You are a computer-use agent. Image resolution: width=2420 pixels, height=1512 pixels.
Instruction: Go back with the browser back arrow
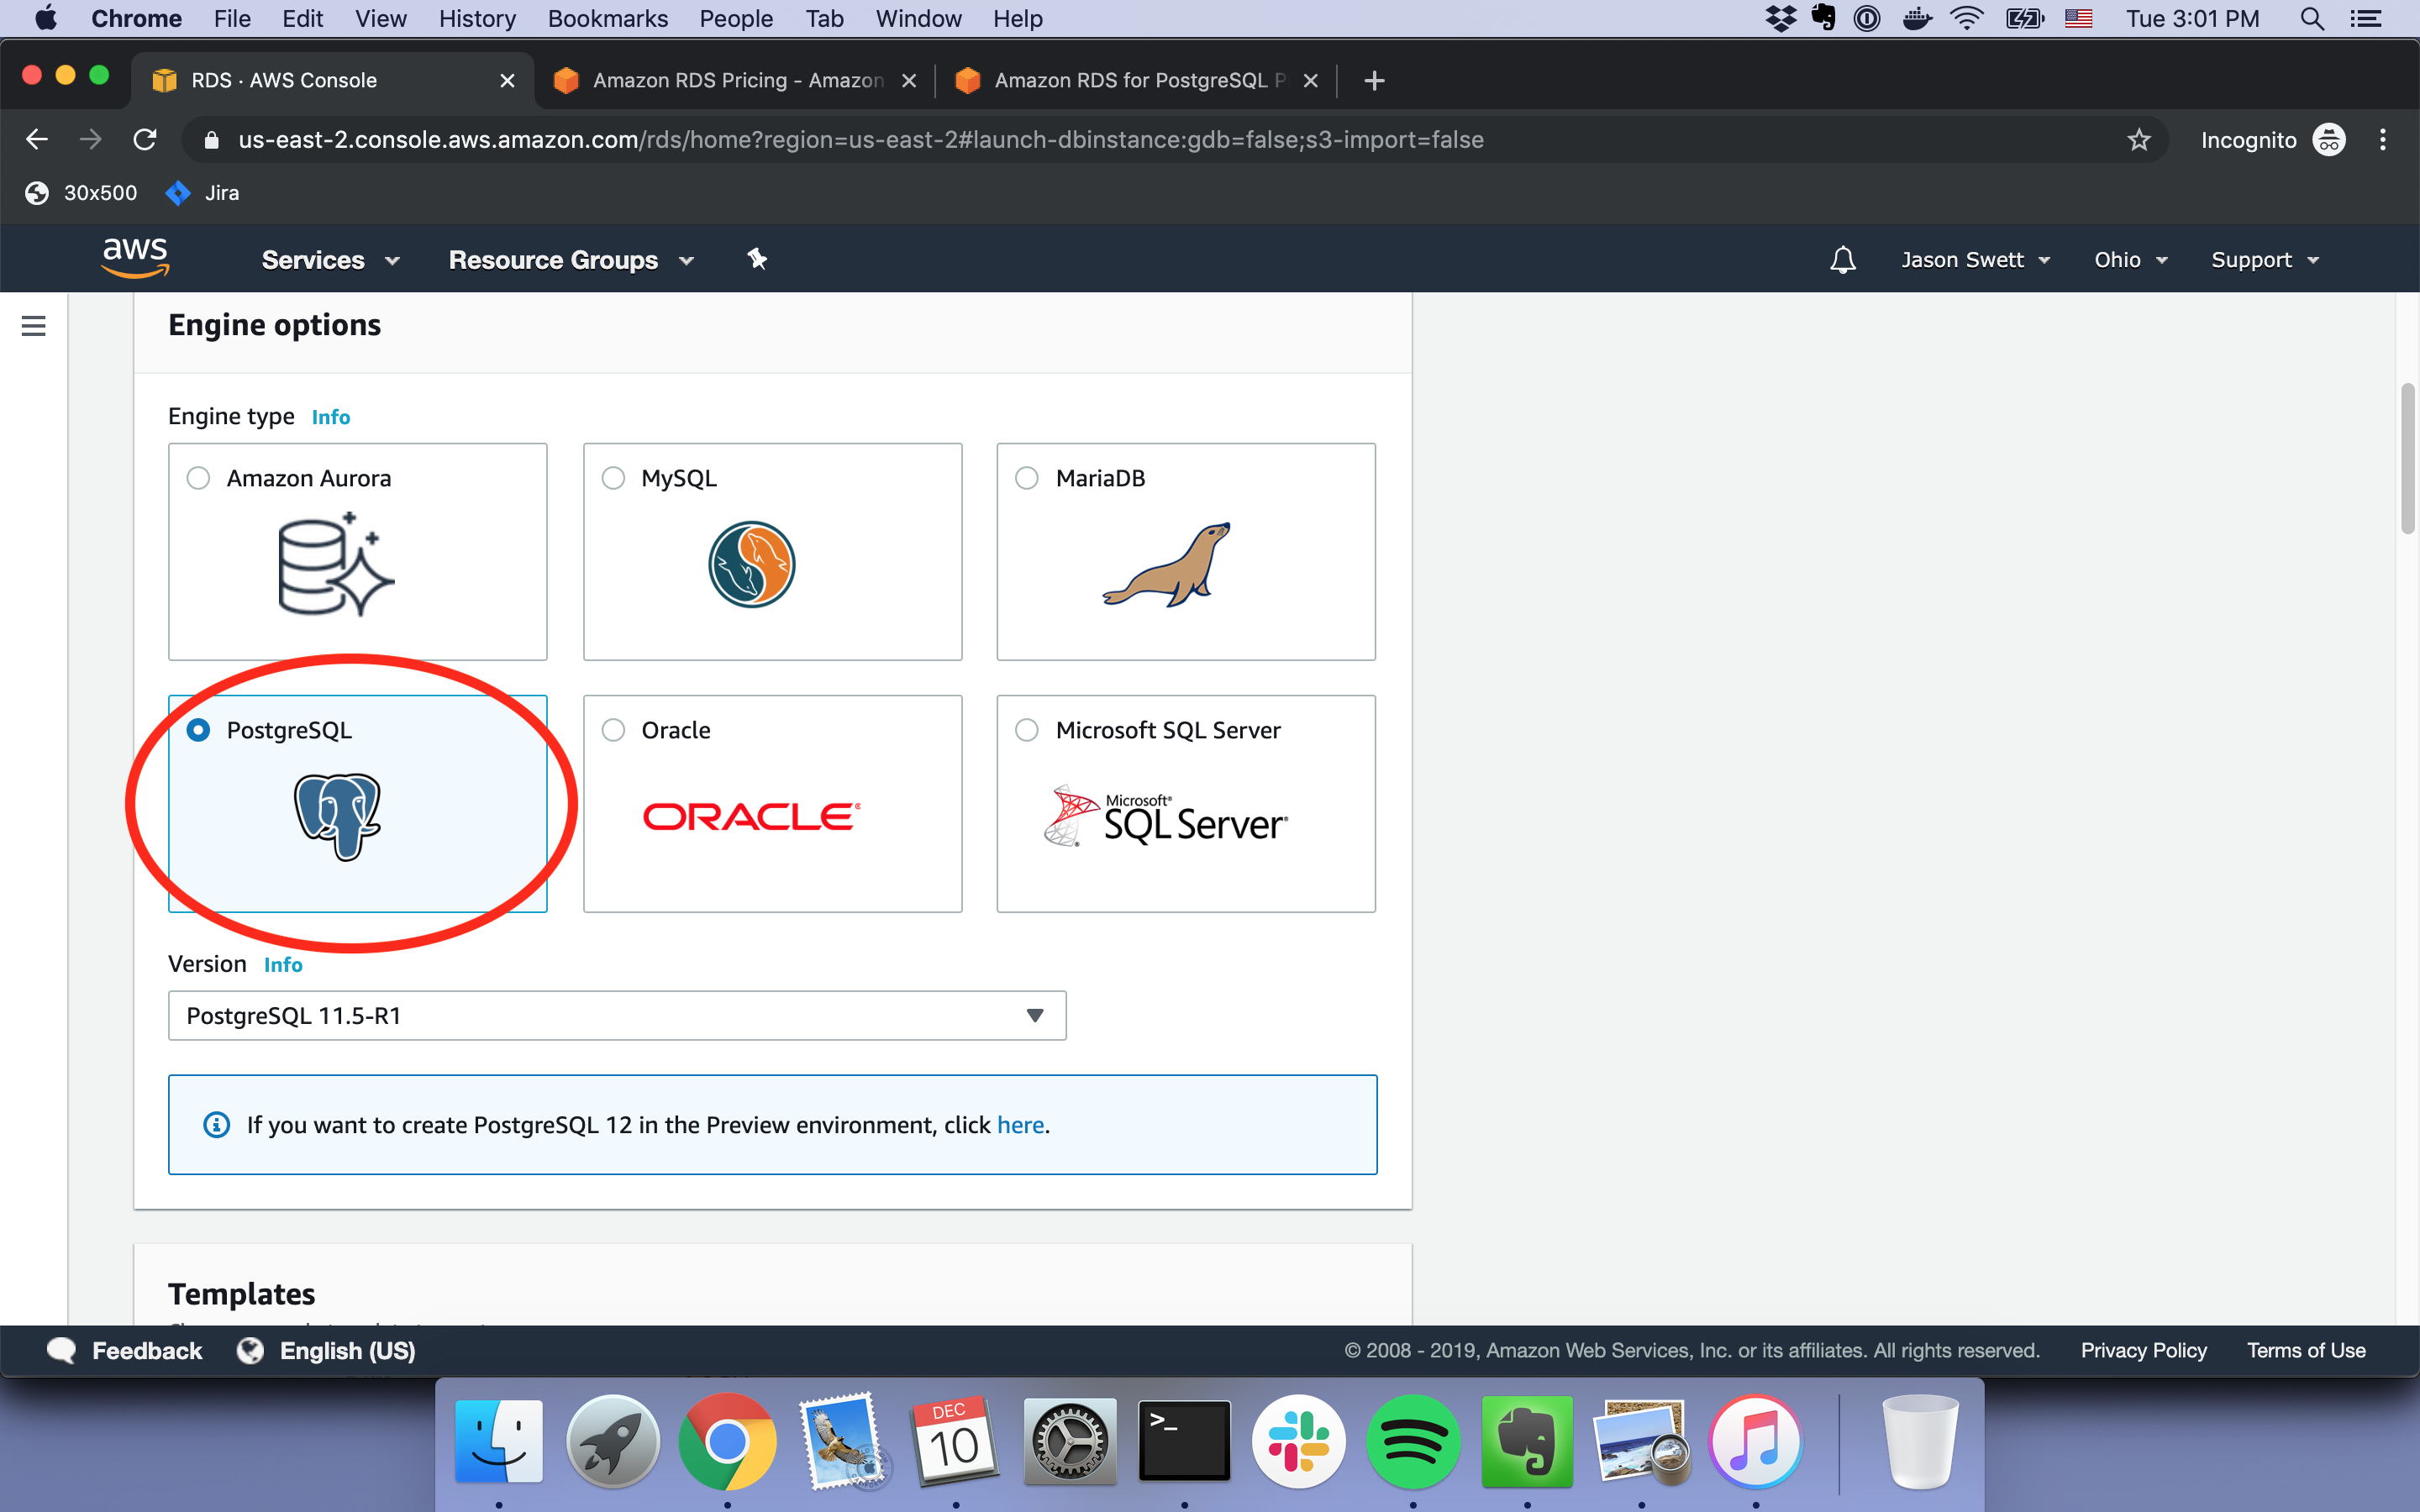[x=37, y=139]
